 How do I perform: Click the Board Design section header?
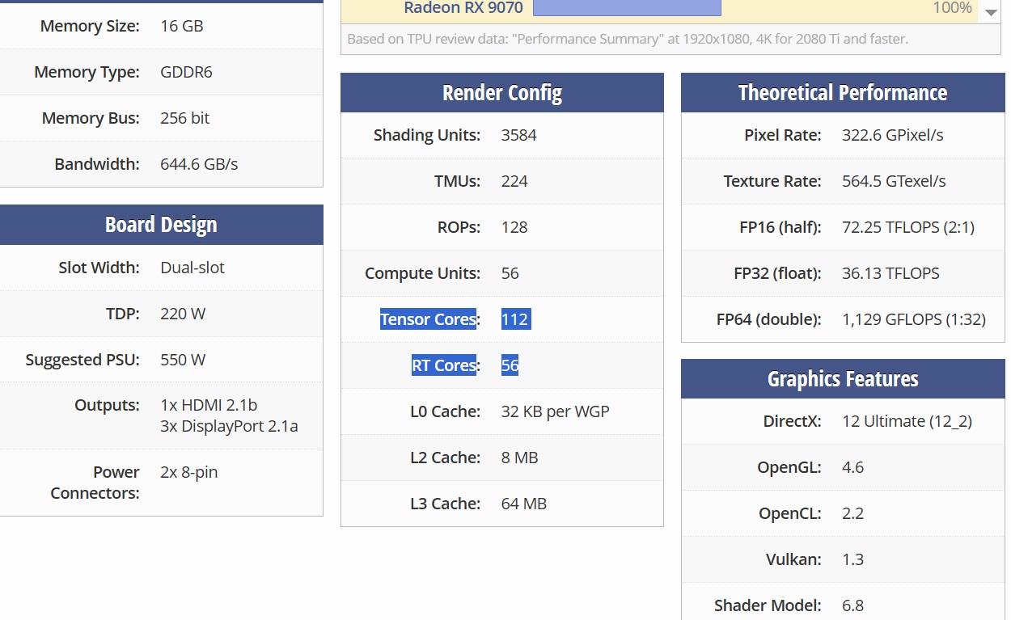tap(161, 225)
